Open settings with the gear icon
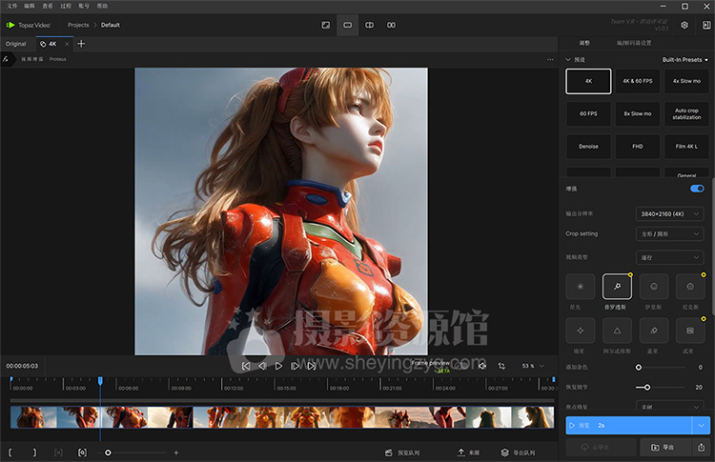Screen dimensions: 715x462 click(684, 25)
